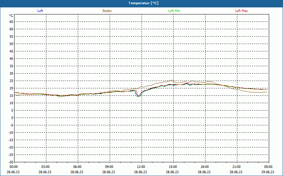Click the 03:00 time axis label

click(46, 167)
